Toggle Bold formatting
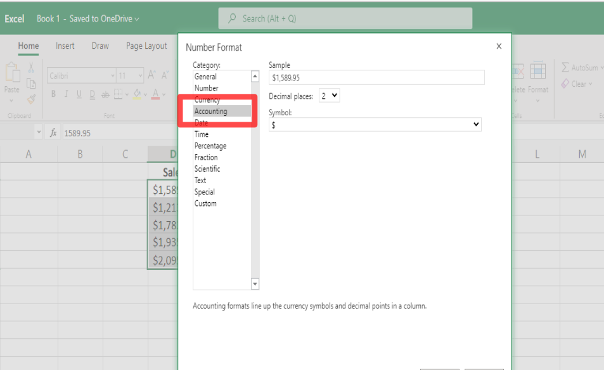The image size is (604, 370). pos(54,94)
